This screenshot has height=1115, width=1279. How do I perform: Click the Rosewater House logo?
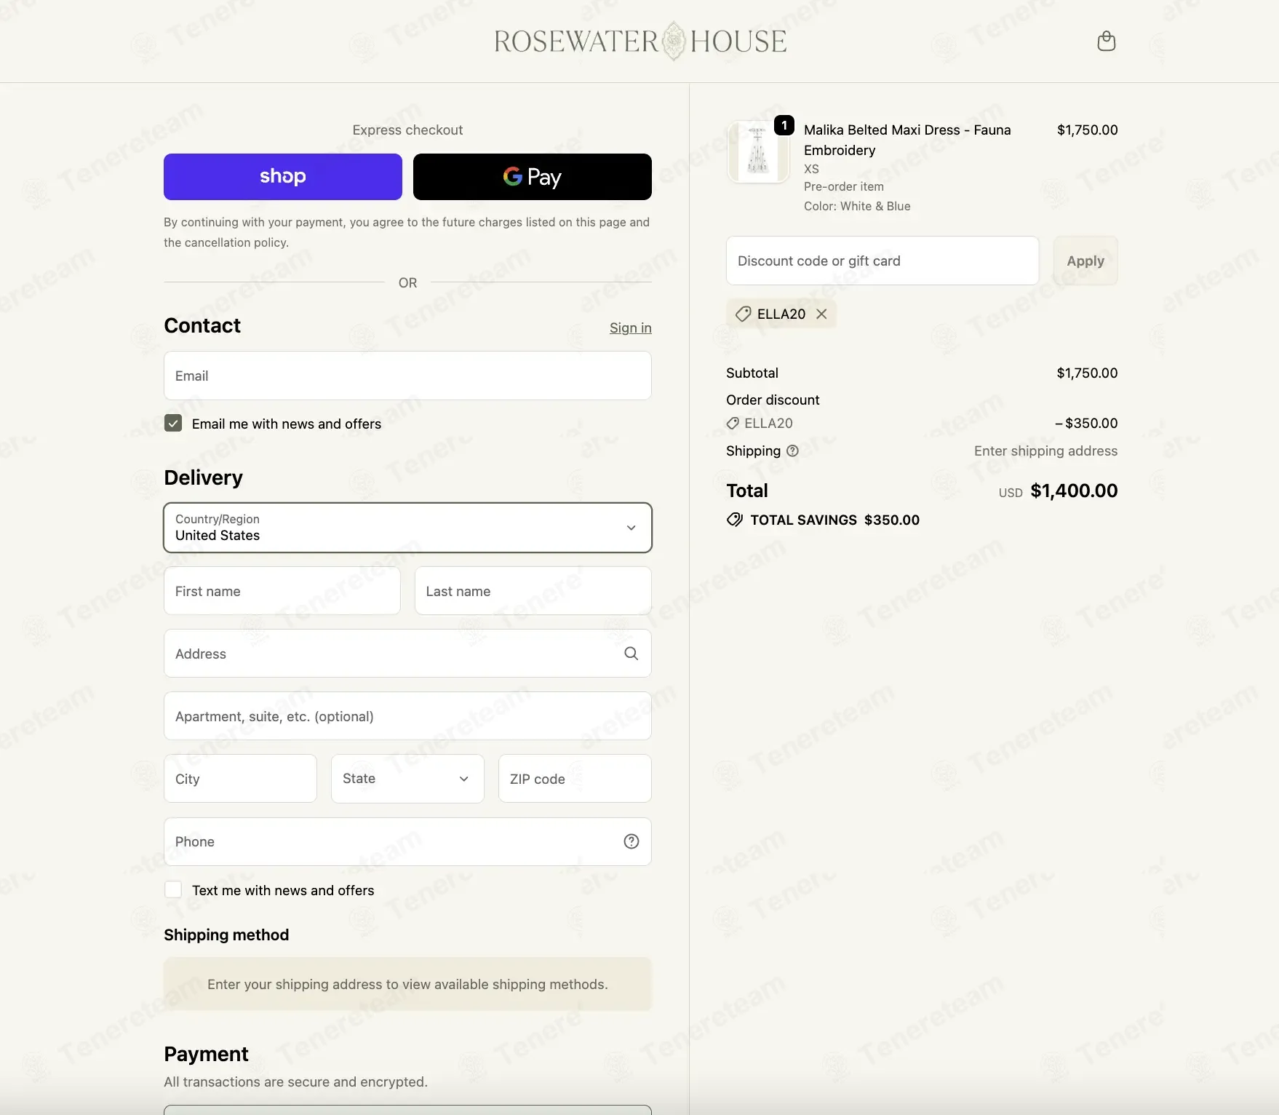tap(640, 41)
